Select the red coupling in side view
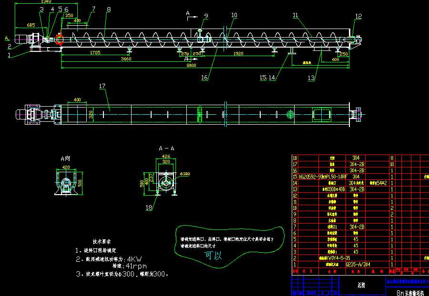Image resolution: width=429 pixels, height=296 pixels. click(x=60, y=39)
